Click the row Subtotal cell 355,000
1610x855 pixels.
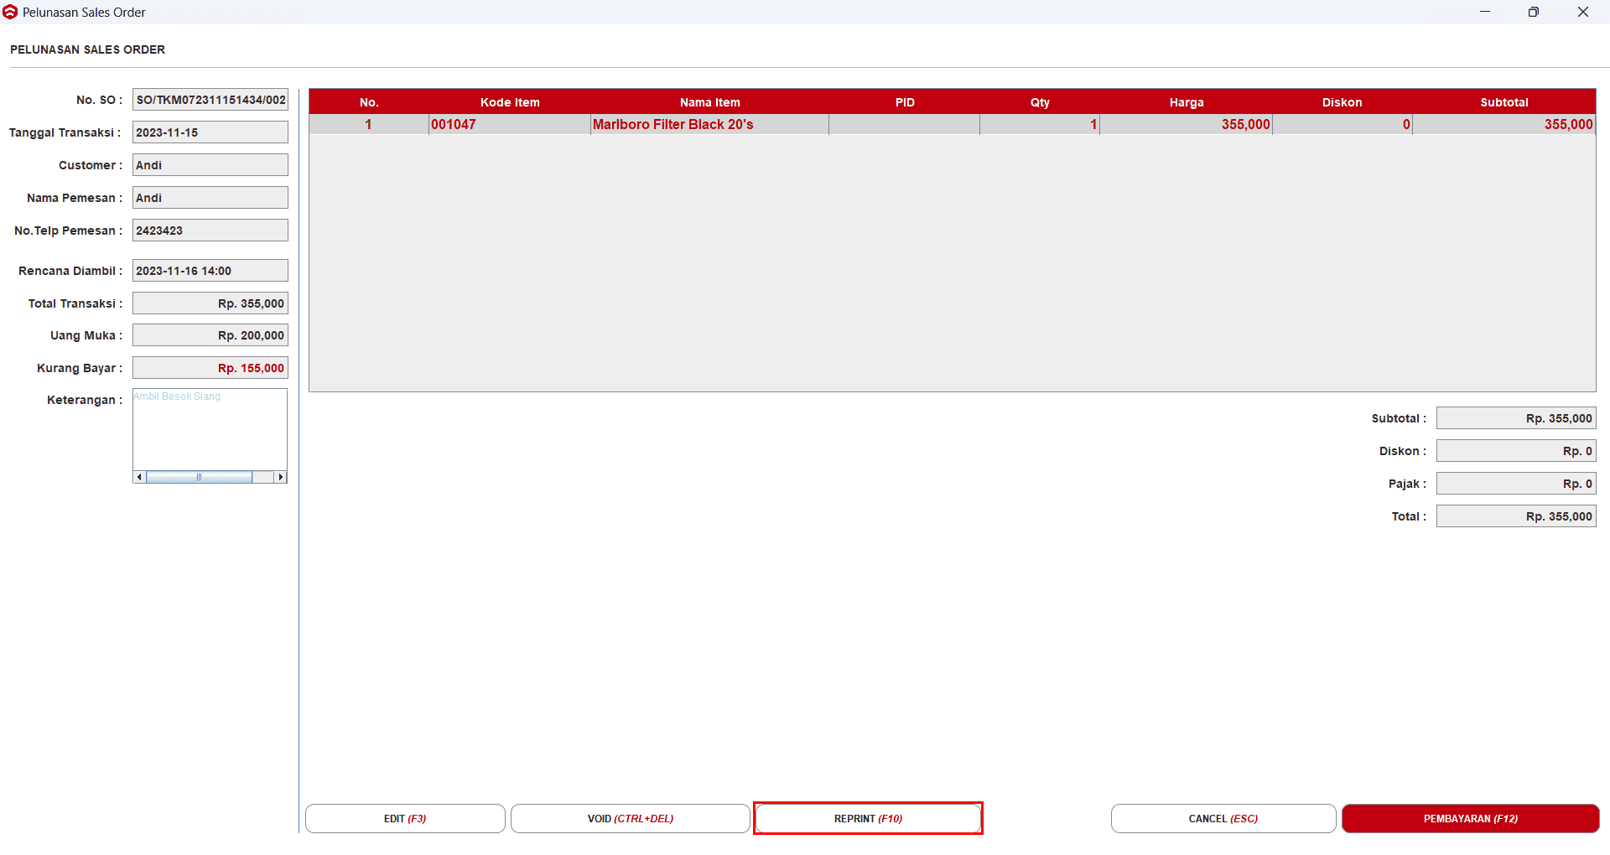click(x=1504, y=124)
